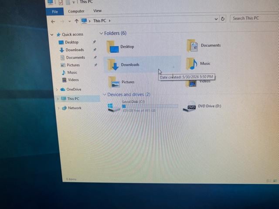Open Pictures in Quick access sidebar

(x=73, y=65)
